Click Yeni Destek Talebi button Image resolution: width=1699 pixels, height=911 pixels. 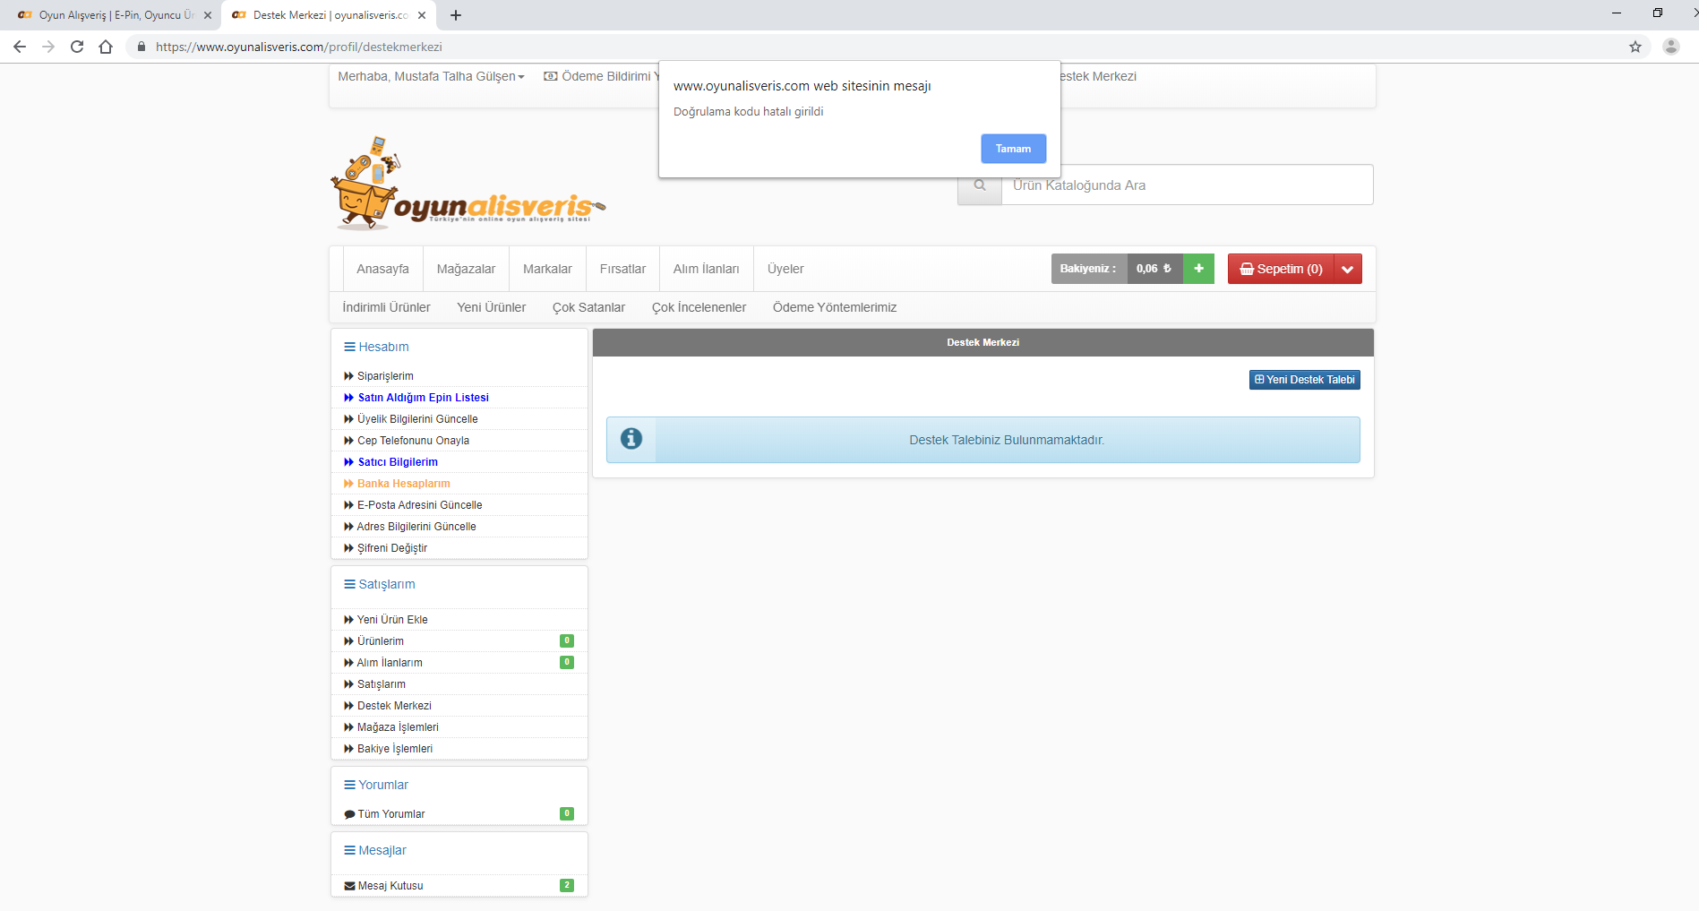pyautogui.click(x=1304, y=380)
